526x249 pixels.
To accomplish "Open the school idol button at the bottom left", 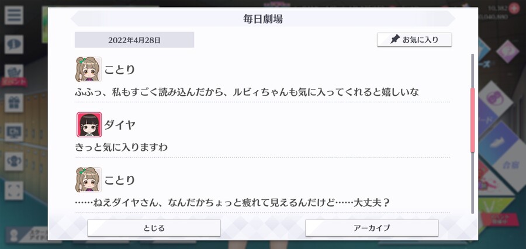I will tap(28, 234).
